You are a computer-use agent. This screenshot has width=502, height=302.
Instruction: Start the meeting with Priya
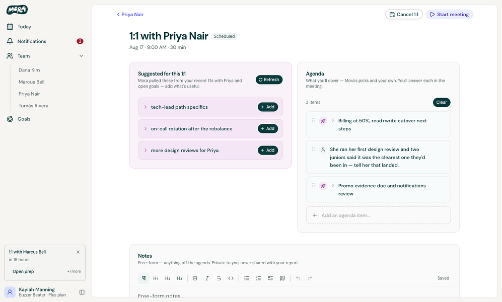click(450, 15)
